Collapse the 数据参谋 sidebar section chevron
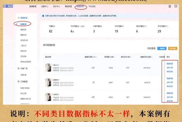Viewport: 182px width, 122px height. pos(35,18)
